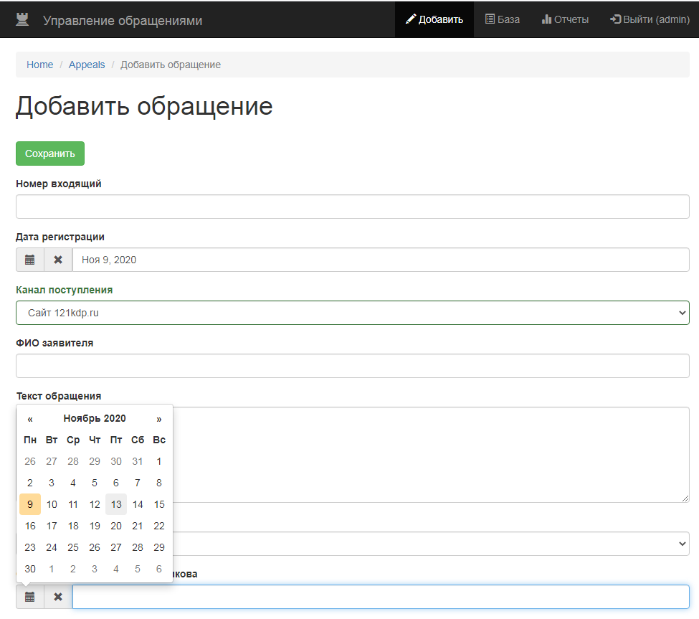Viewport: 699px width, 619px height.
Task: Click Управление обращениями brand title
Action: 123,21
